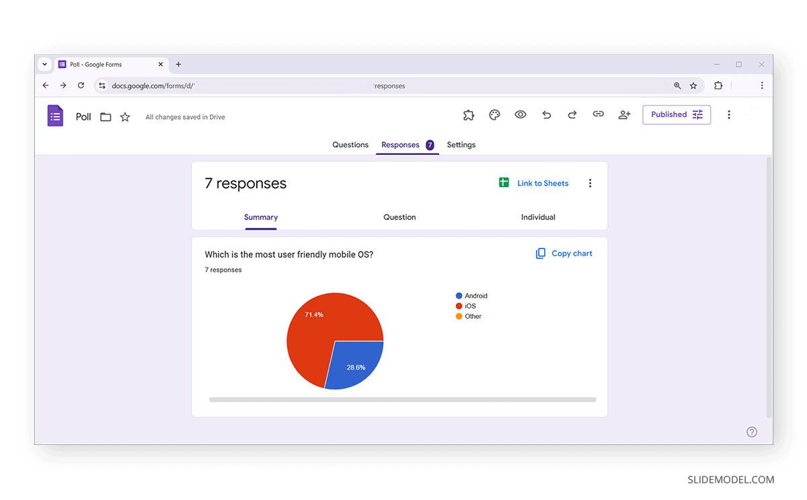
Task: Star the Poll form
Action: pyautogui.click(x=125, y=116)
